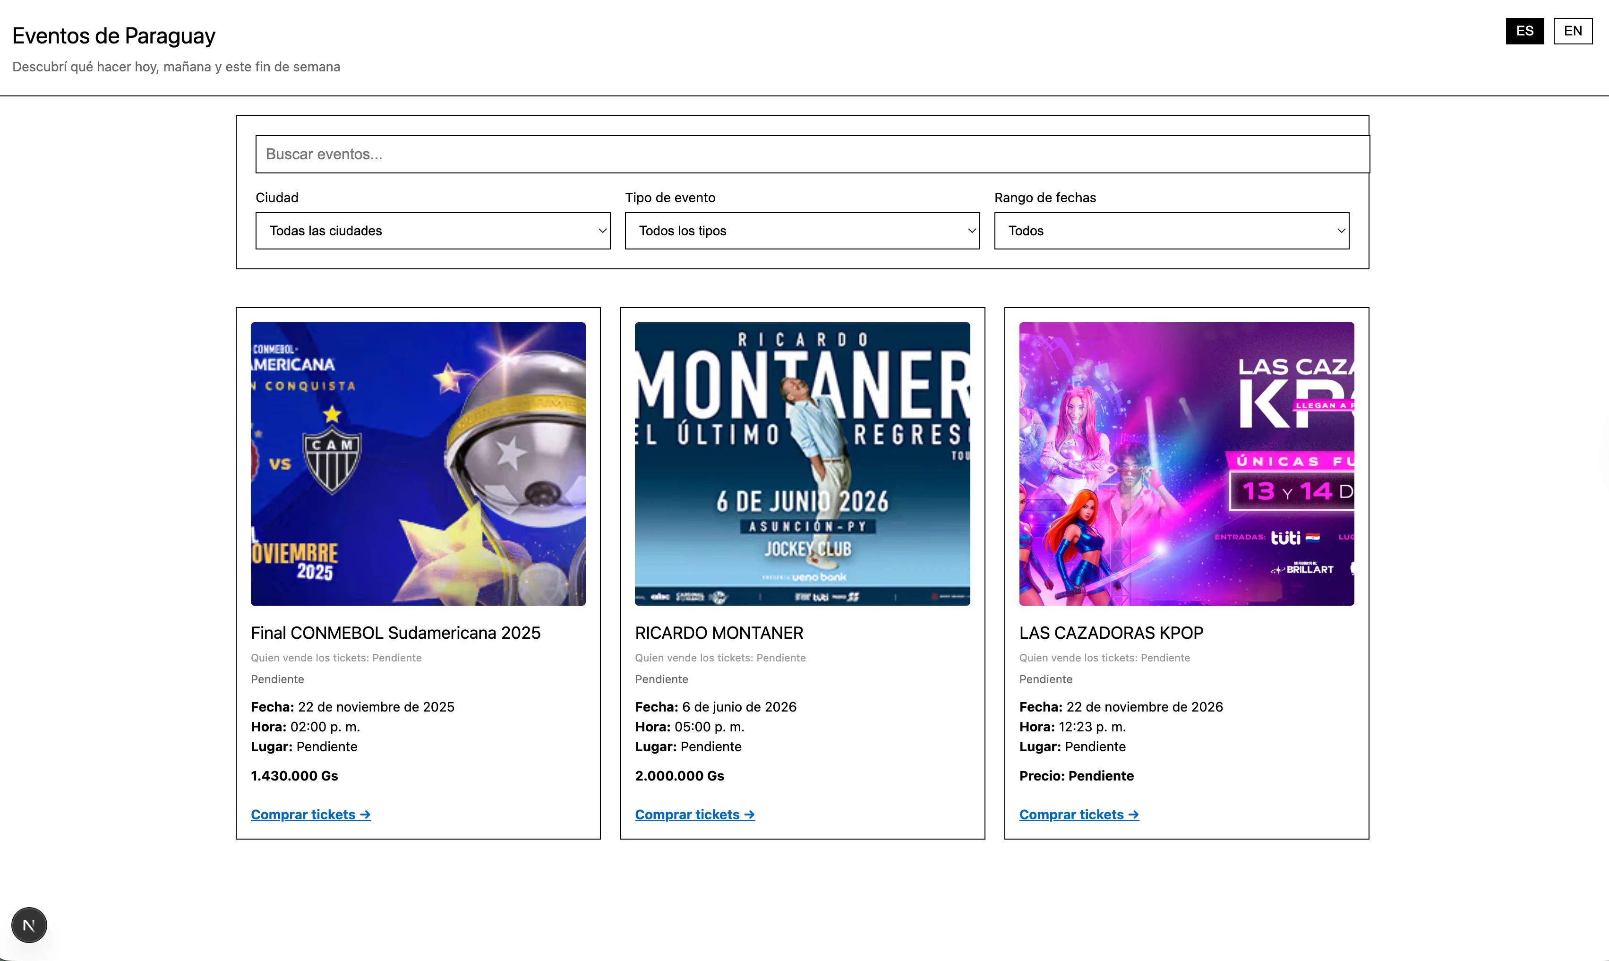Open the Ricardo Montaner poster image
The height and width of the screenshot is (961, 1609).
[802, 463]
